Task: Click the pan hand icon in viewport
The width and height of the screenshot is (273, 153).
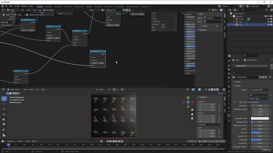Action: click(192, 114)
